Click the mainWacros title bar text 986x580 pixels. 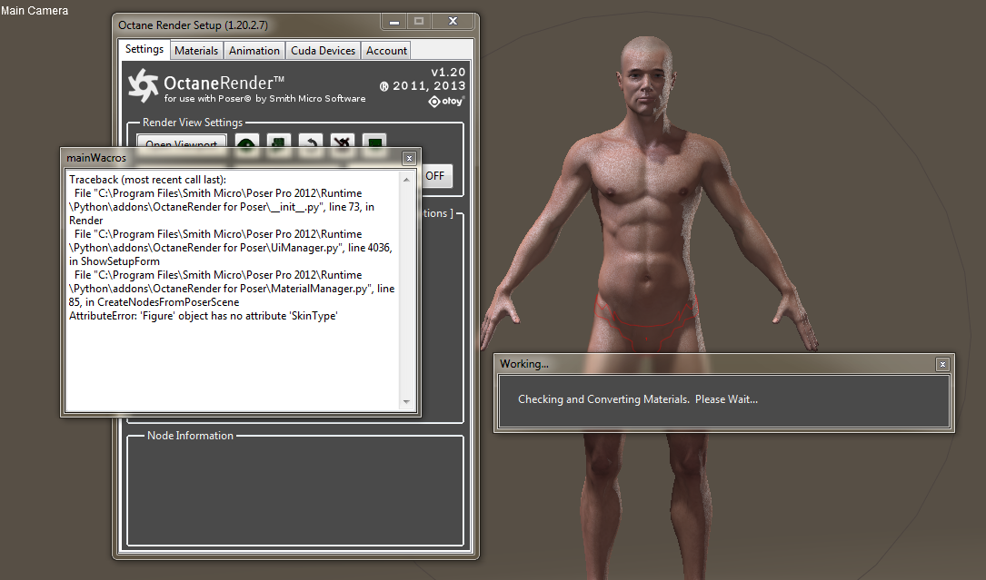pyautogui.click(x=96, y=158)
